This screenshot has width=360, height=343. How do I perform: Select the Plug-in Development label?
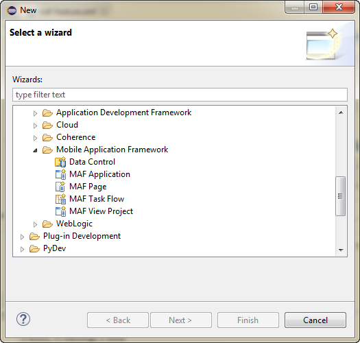click(x=82, y=236)
